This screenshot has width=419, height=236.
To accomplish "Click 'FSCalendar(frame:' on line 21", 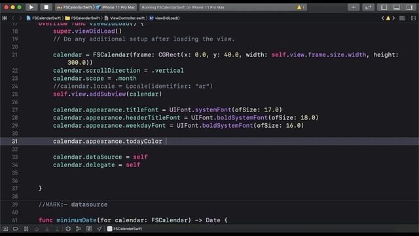I will (x=124, y=55).
